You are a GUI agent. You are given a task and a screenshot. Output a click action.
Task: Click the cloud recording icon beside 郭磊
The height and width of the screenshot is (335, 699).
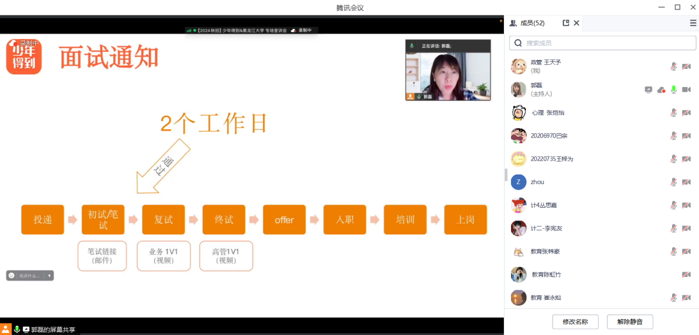point(661,90)
